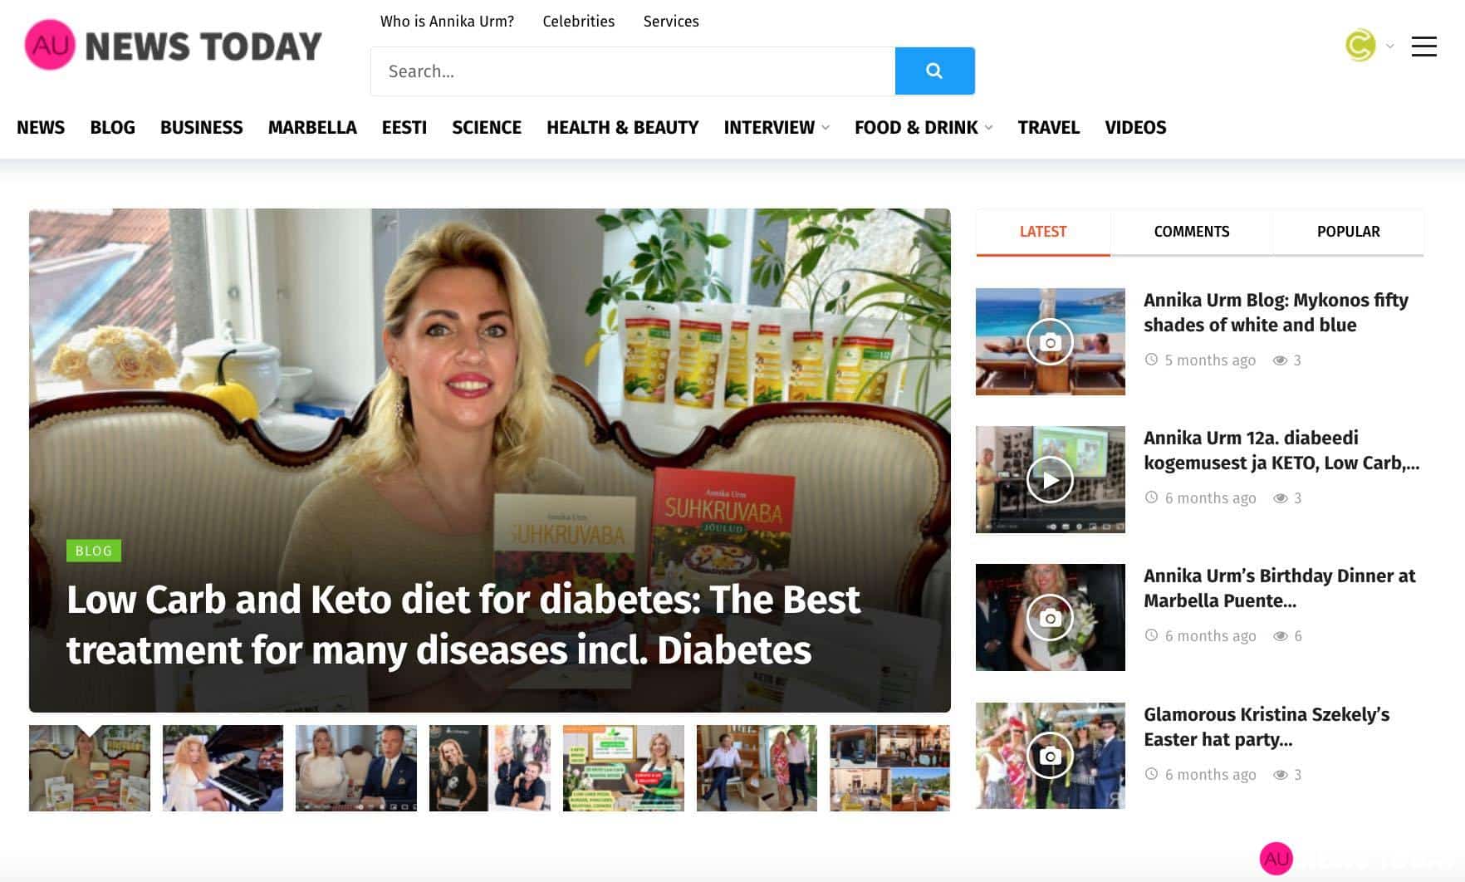Screen dimensions: 1465x882
Task: Open the hamburger menu icon
Action: pyautogui.click(x=1423, y=47)
